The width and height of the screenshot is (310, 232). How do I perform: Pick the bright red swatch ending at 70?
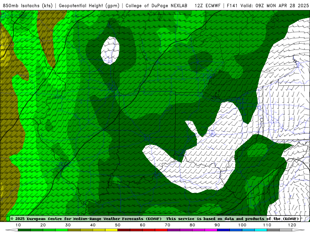pyautogui.click(x=161, y=230)
